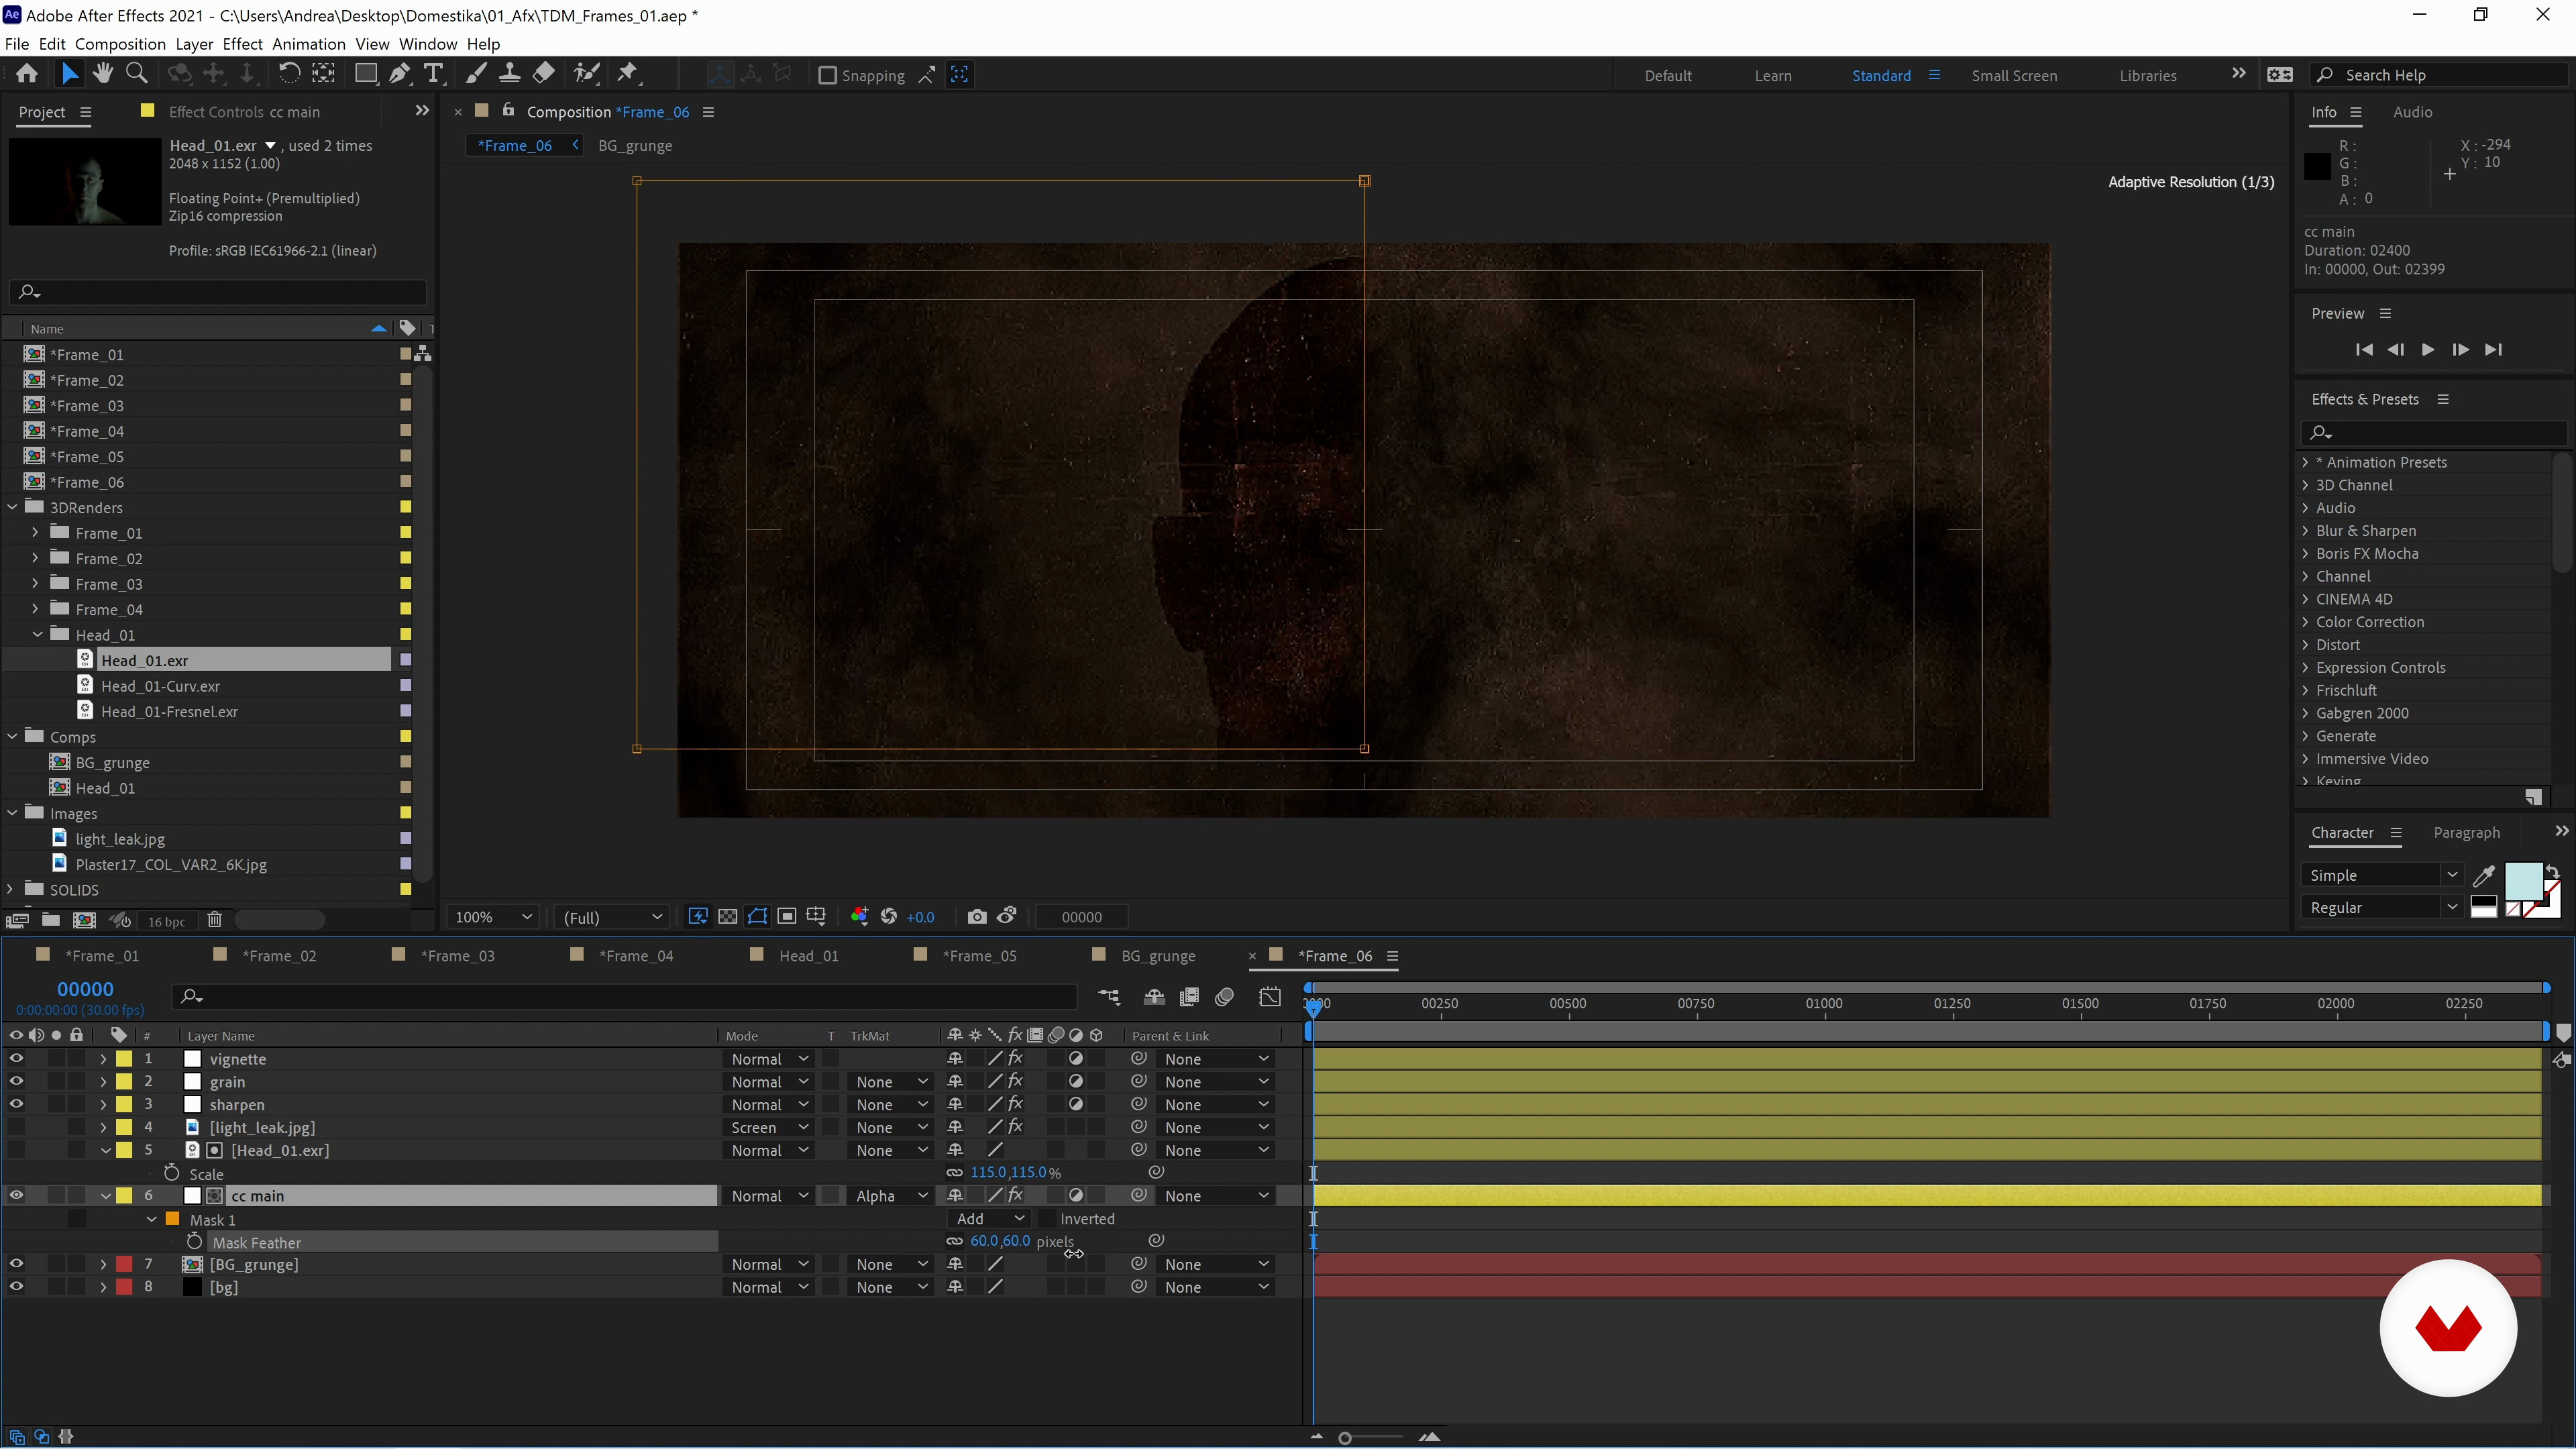Play the preview

click(2427, 350)
